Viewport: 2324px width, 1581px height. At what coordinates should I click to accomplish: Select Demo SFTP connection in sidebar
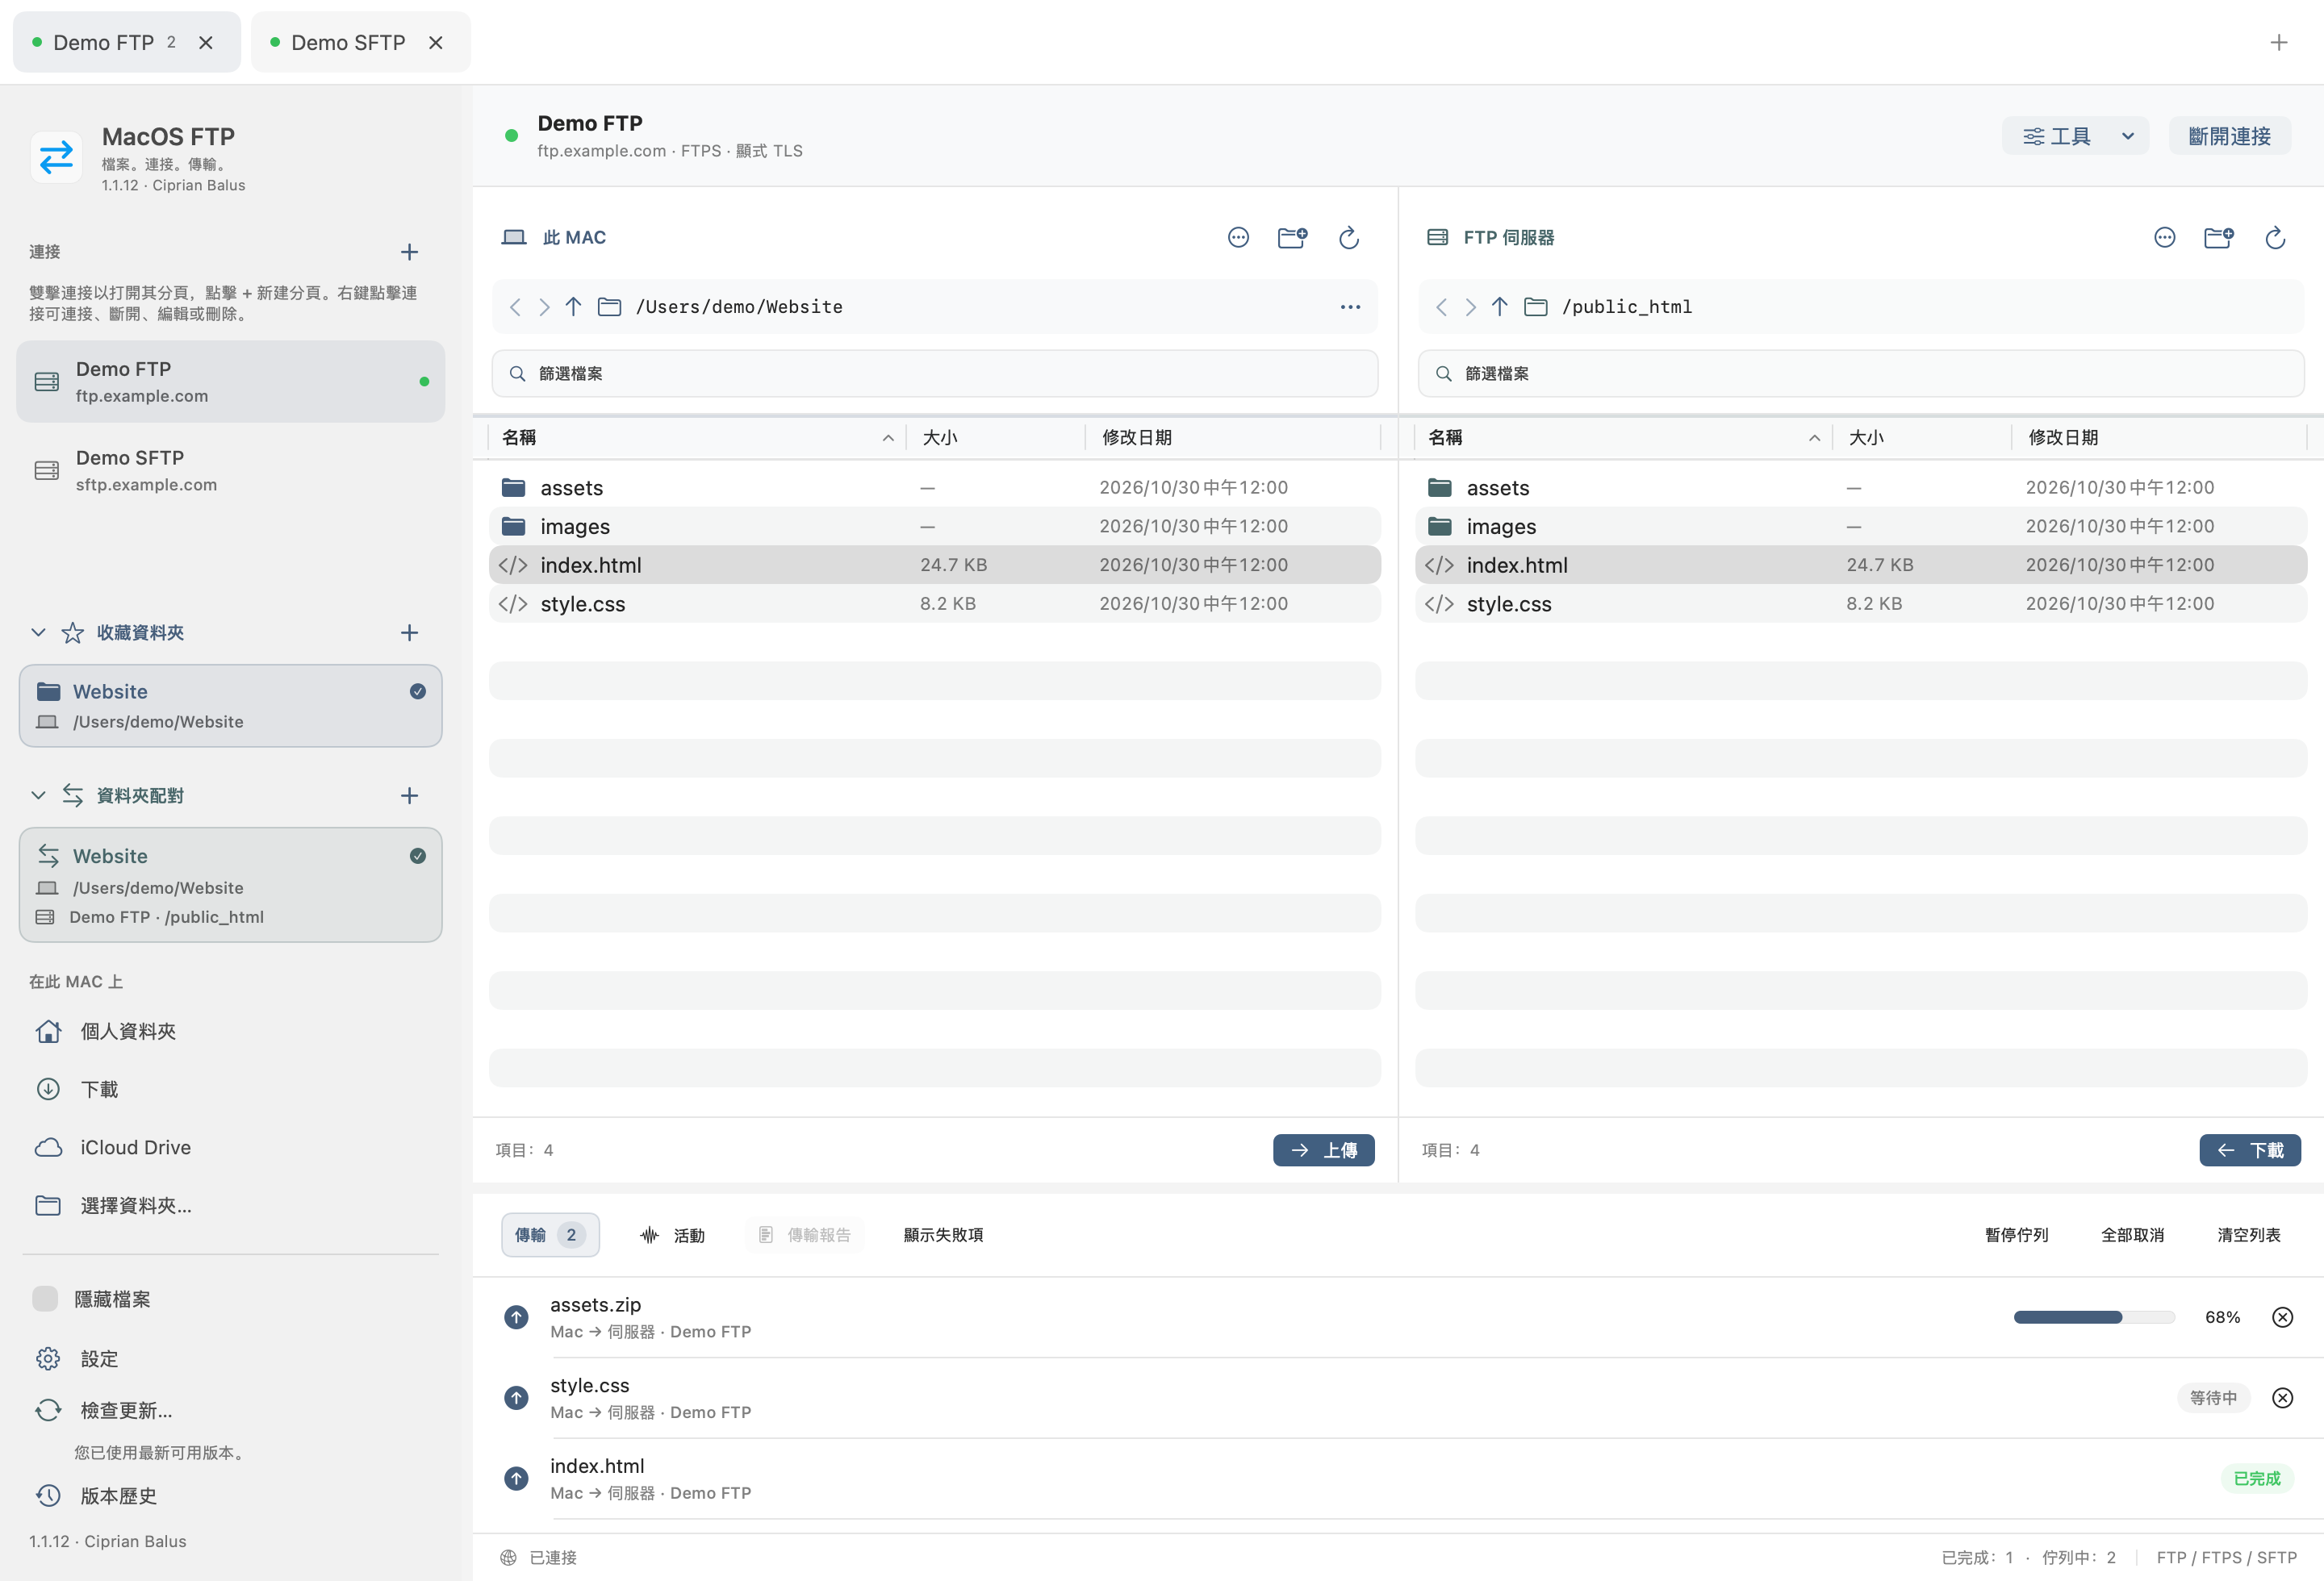(230, 471)
